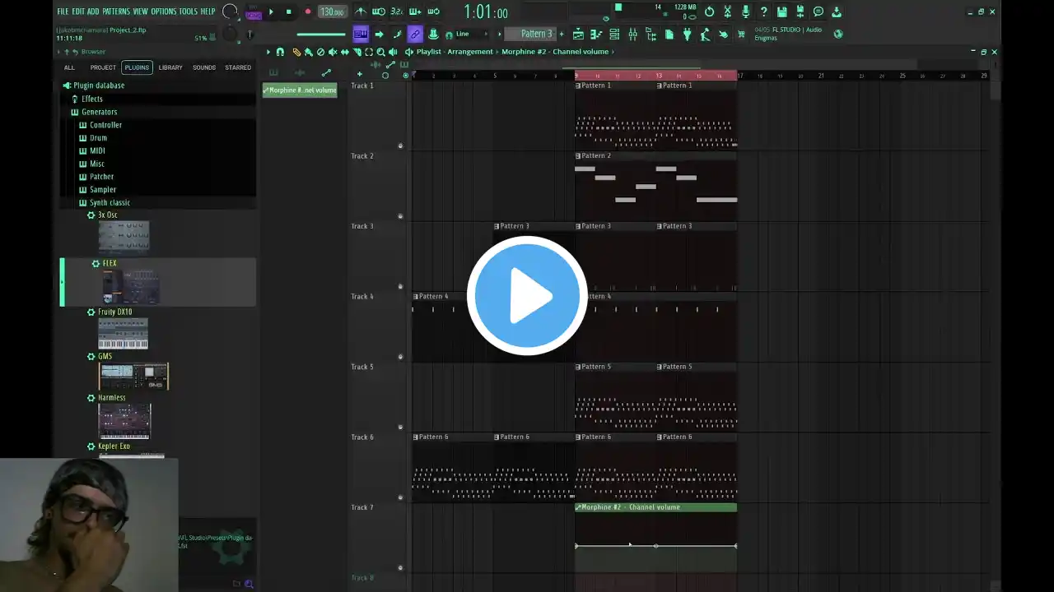The width and height of the screenshot is (1054, 592).
Task: Select the Fruity DX10 plugin
Action: [x=114, y=312]
